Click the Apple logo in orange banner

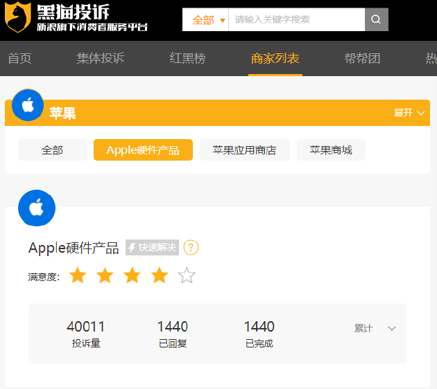point(28,105)
